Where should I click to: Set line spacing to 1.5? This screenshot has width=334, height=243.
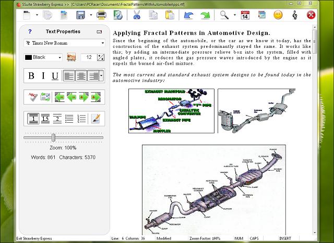tap(45, 119)
